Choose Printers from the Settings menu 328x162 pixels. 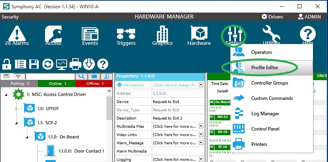coord(272,144)
